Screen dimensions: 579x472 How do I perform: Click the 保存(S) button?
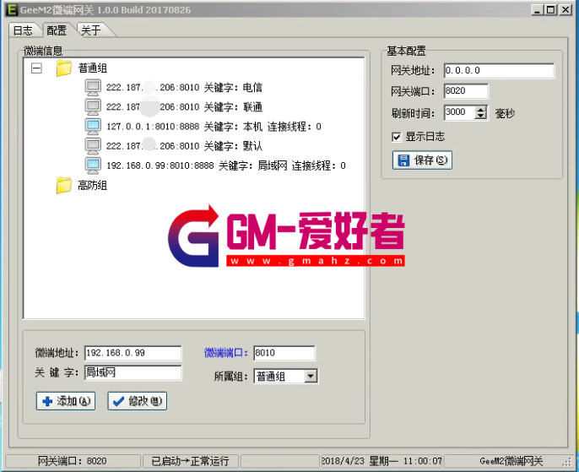click(x=422, y=160)
